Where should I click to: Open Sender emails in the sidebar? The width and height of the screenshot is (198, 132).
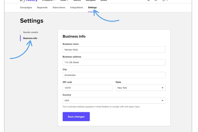(x=31, y=32)
